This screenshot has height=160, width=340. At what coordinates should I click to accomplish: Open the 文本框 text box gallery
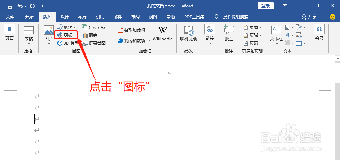pyautogui.click(x=276, y=35)
